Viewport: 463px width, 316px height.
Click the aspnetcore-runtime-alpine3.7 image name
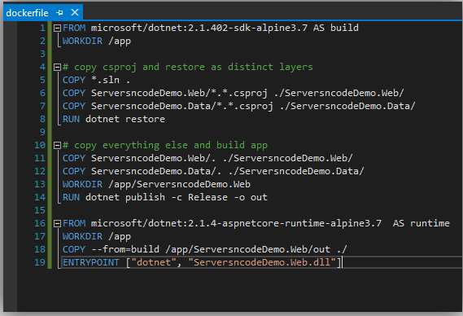(x=236, y=223)
